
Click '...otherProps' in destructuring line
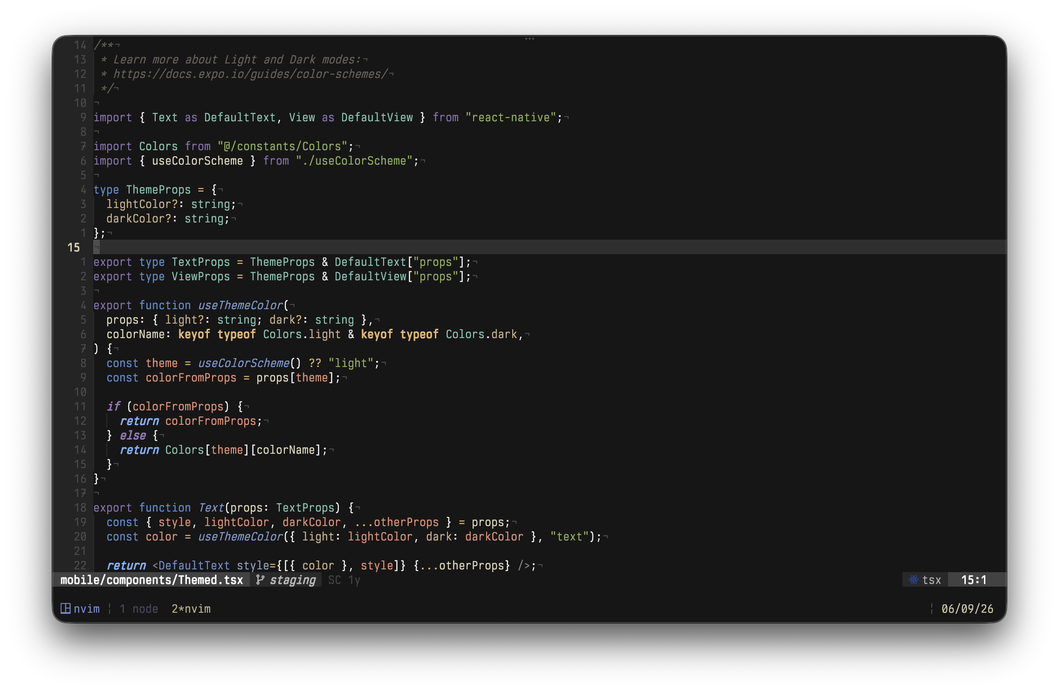[x=397, y=522]
